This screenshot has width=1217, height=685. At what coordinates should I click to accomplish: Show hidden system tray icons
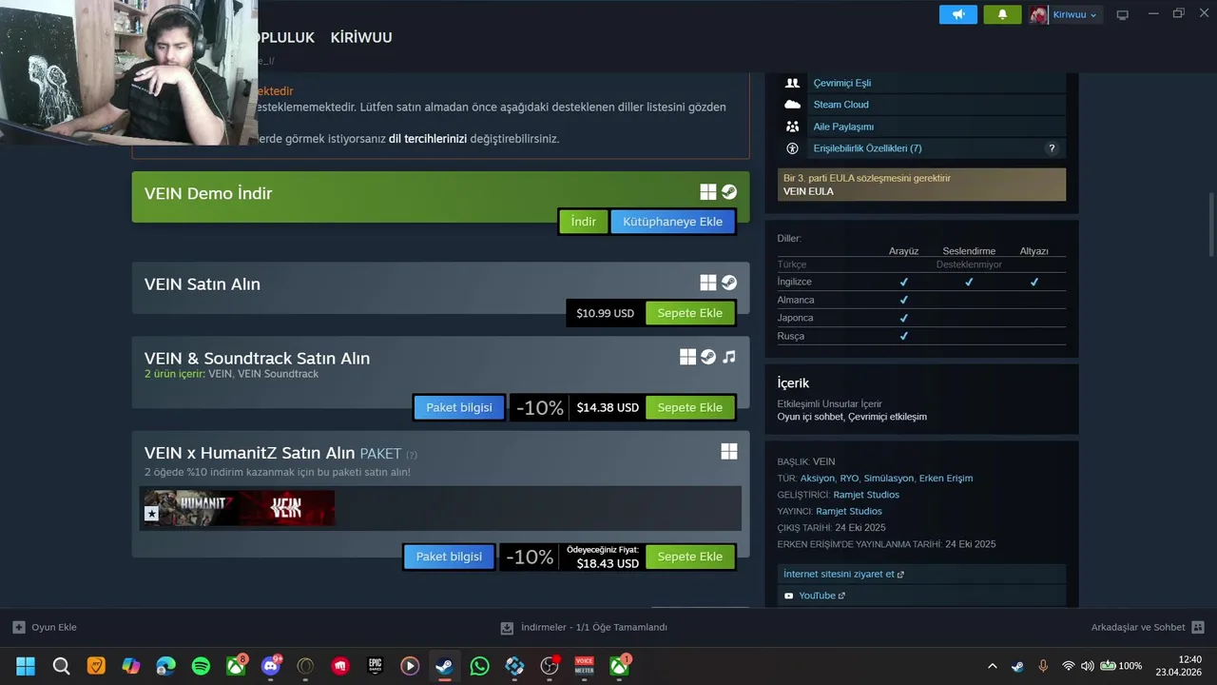click(x=993, y=666)
